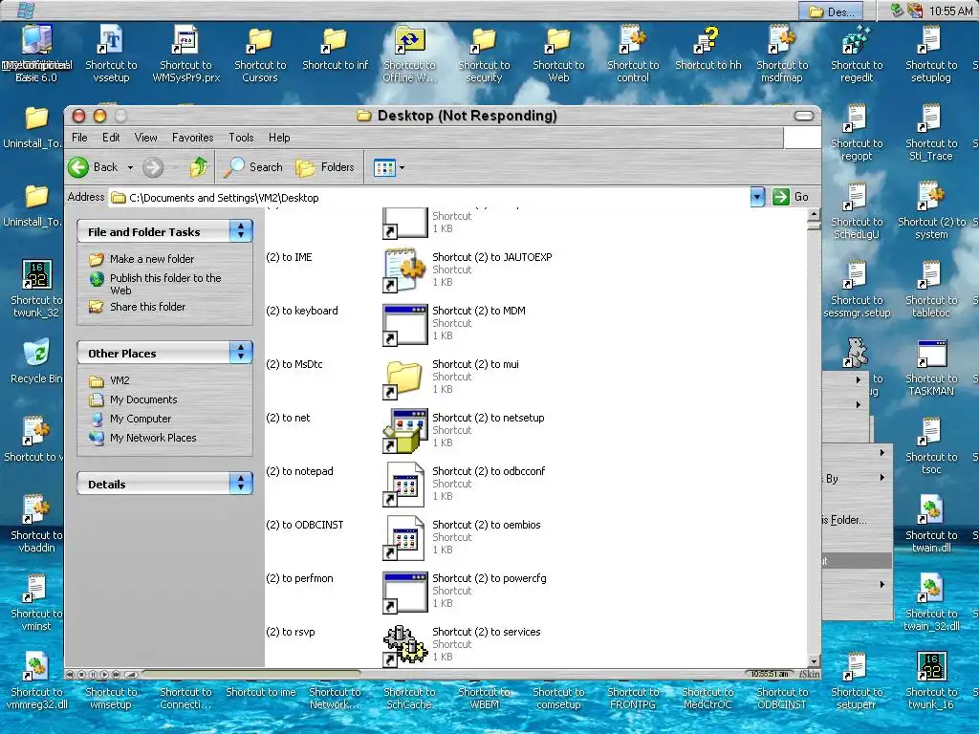This screenshot has height=734, width=979.
Task: Open the Favorites menu
Action: tap(192, 138)
